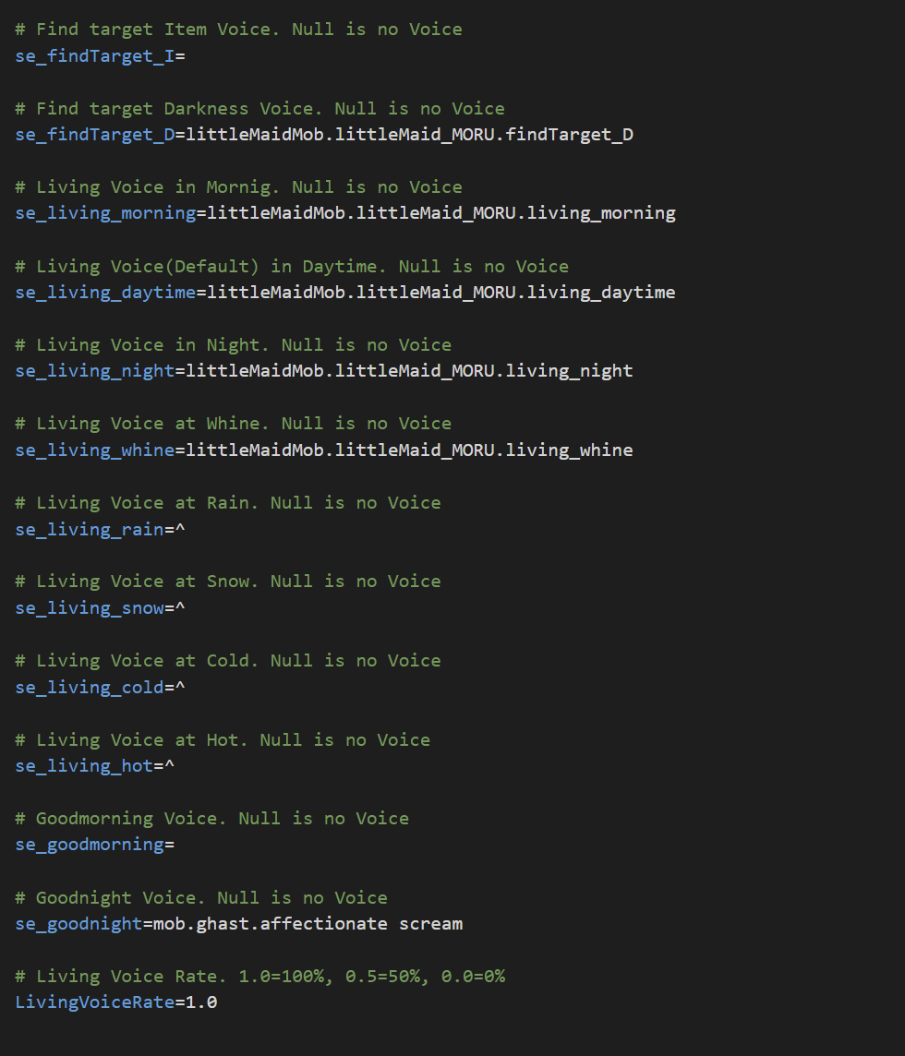
Task: Click the se_living_hot key
Action: pos(84,766)
